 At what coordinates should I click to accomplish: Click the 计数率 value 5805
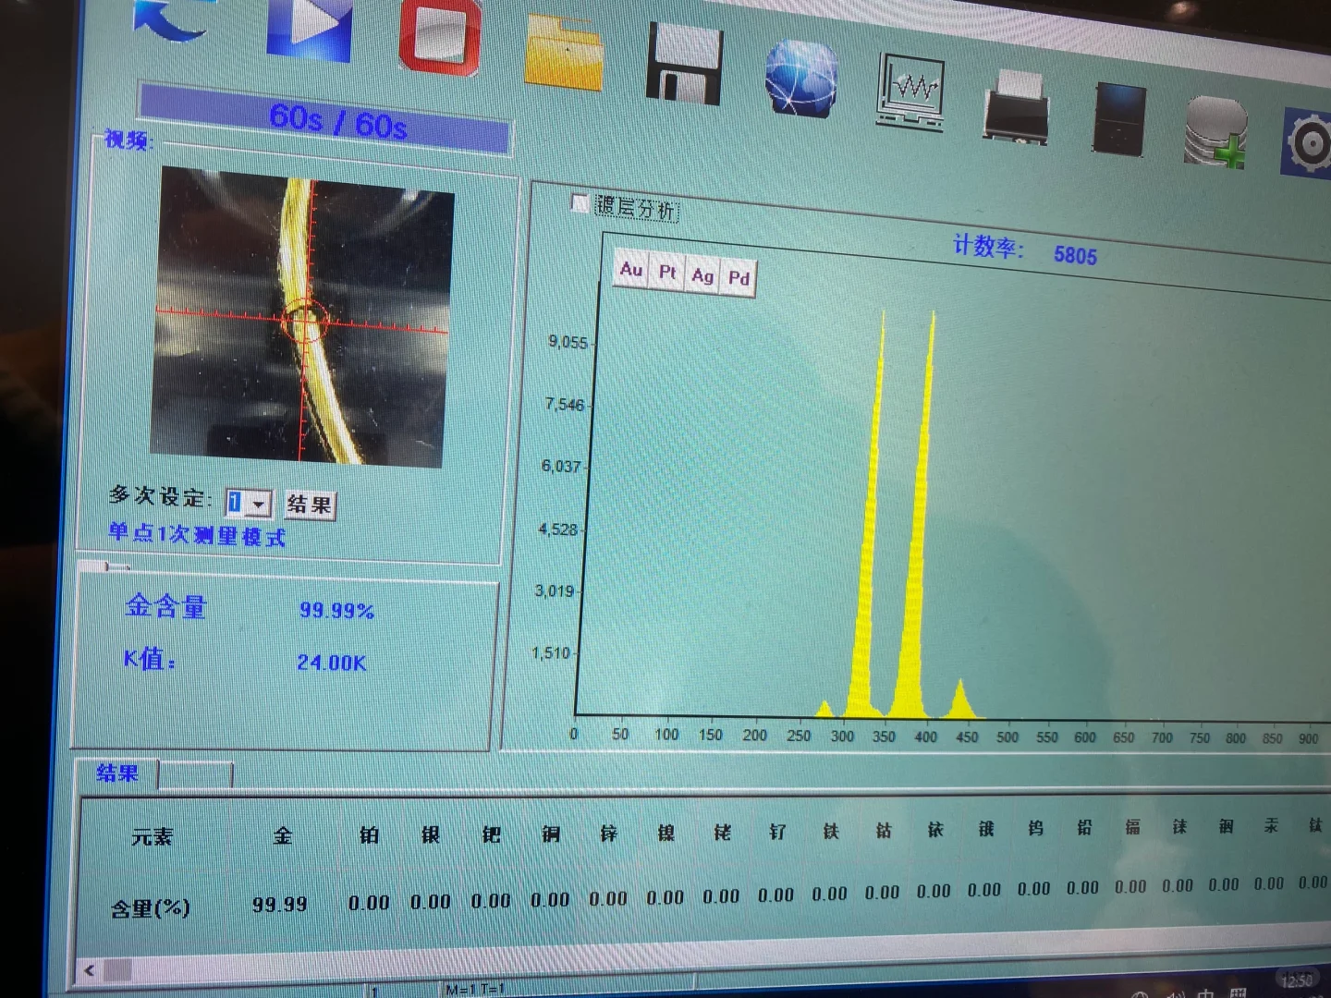pyautogui.click(x=1075, y=255)
